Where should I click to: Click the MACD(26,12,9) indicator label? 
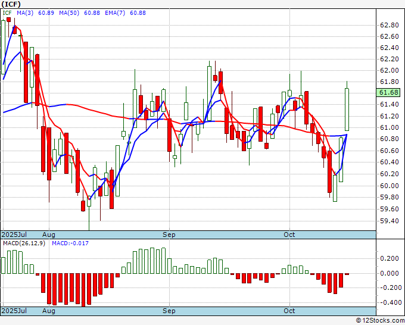[24, 243]
